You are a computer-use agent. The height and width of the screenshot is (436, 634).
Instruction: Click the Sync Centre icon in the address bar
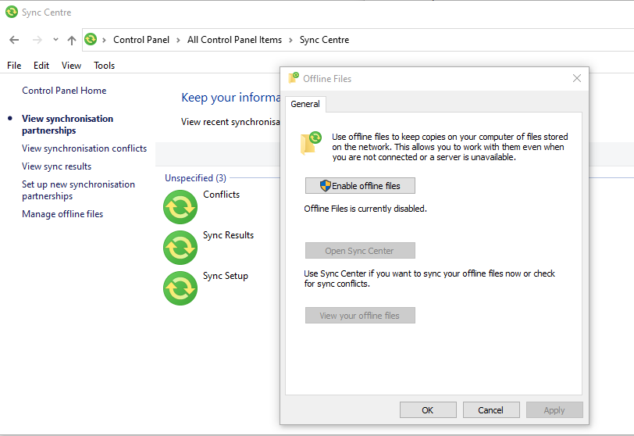91,39
